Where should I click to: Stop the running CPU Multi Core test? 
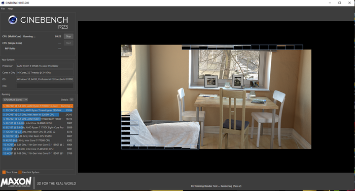[68, 36]
